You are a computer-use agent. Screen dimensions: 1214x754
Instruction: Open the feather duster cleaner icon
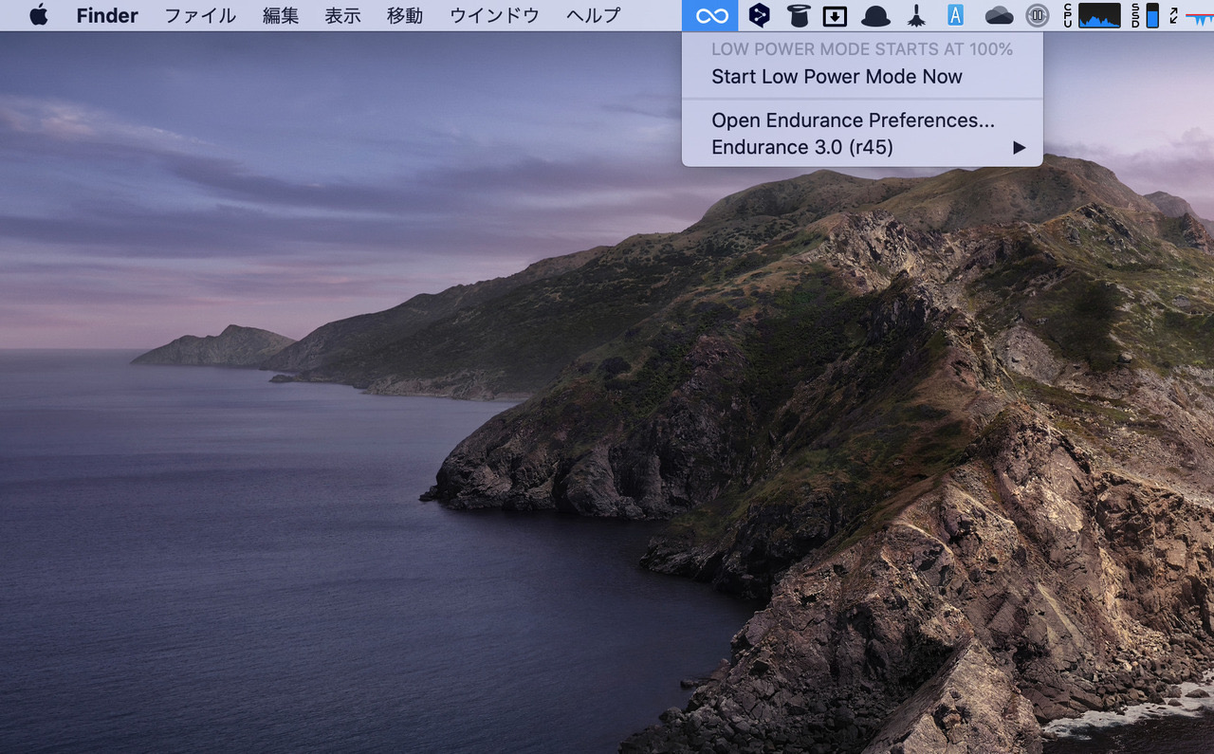(x=916, y=15)
